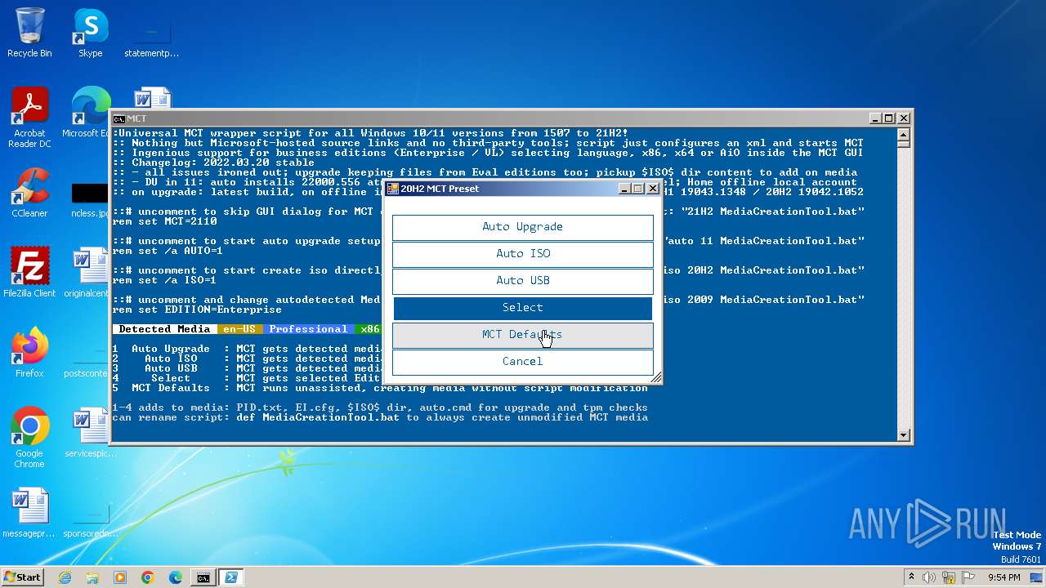The image size is (1046, 588).
Task: Cancel the 20H2 MCT Preset dialog
Action: 522,362
